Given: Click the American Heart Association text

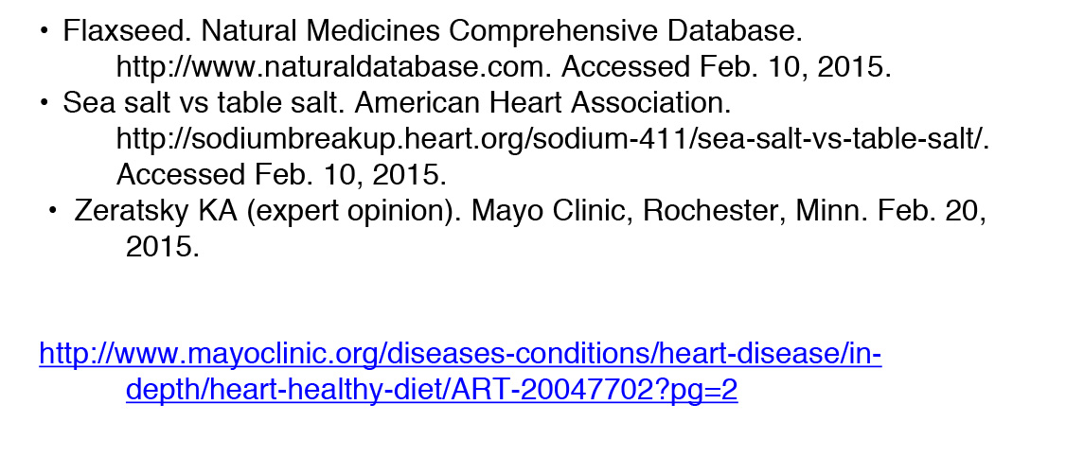Looking at the screenshot, I should click(x=542, y=103).
